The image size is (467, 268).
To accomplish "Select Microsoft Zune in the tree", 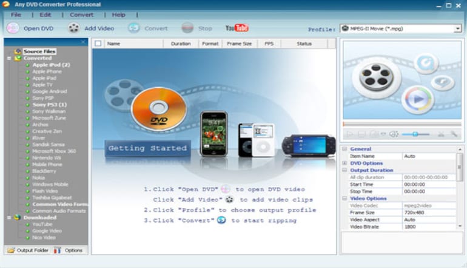I will pos(49,118).
